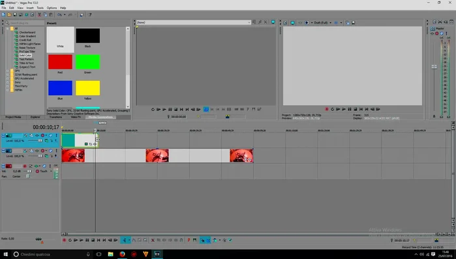Viewport: 456px width, 259px height.
Task: Collapse the All folder in plug-in tree
Action: pyautogui.click(x=8, y=29)
